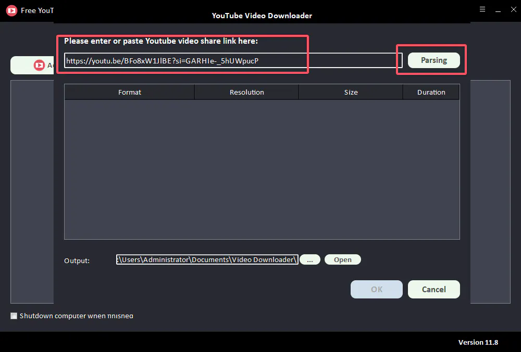521x352 pixels.
Task: Confirm with the OK button
Action: pyautogui.click(x=377, y=290)
